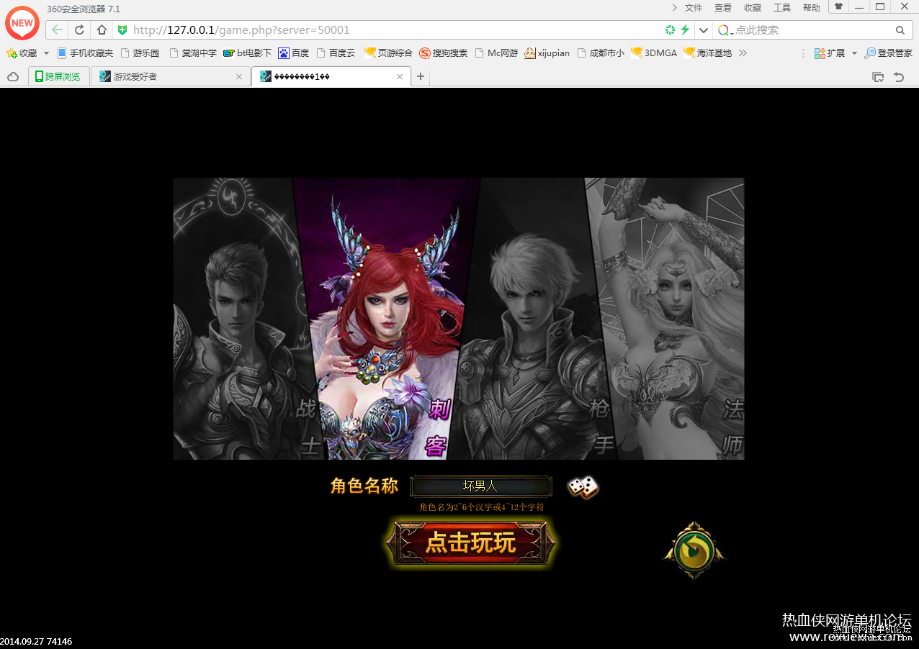Screen dimensions: 919x649
Task: Switch to the 游戏爱好者 tab
Action: pyautogui.click(x=171, y=76)
